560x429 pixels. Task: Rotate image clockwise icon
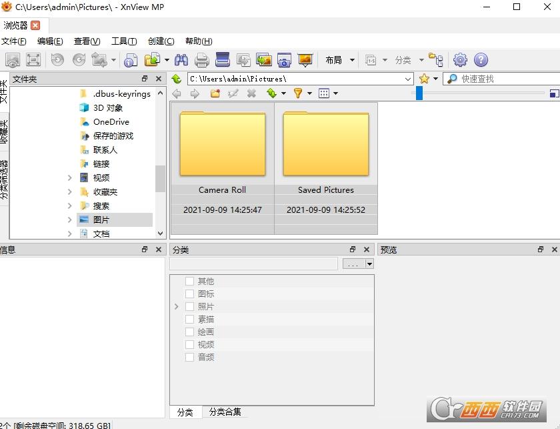(x=79, y=59)
